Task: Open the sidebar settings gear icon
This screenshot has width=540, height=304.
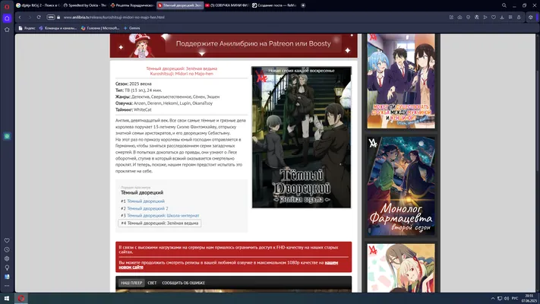Action: (x=7, y=258)
